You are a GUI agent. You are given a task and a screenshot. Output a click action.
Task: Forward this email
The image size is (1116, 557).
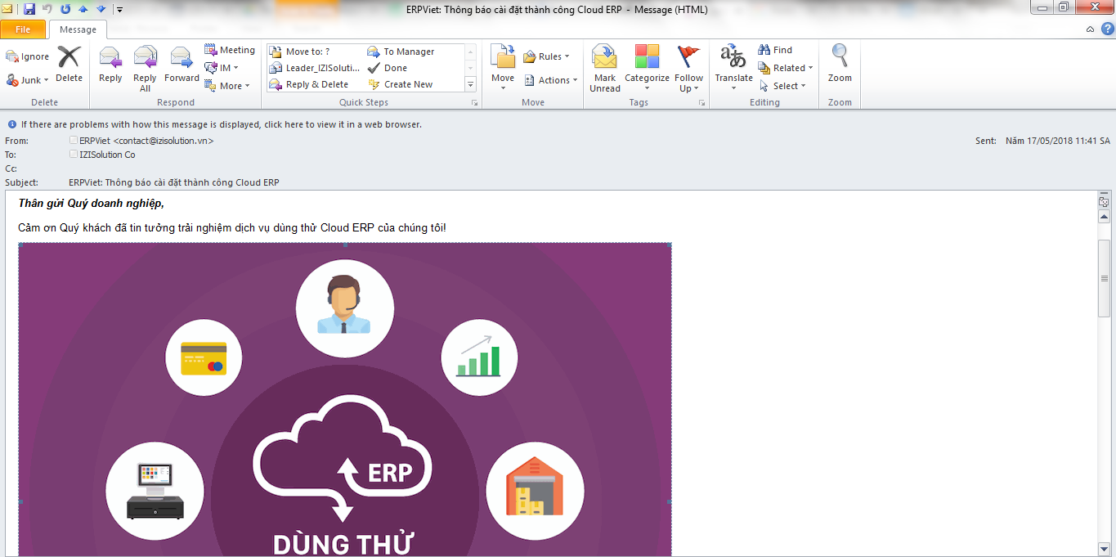click(182, 65)
